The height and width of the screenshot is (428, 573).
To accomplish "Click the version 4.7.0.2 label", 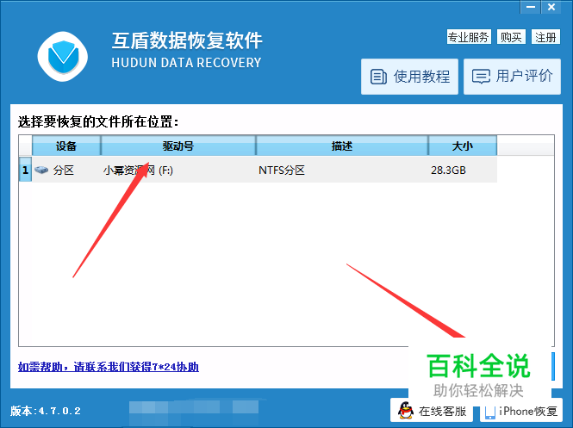I will click(46, 411).
